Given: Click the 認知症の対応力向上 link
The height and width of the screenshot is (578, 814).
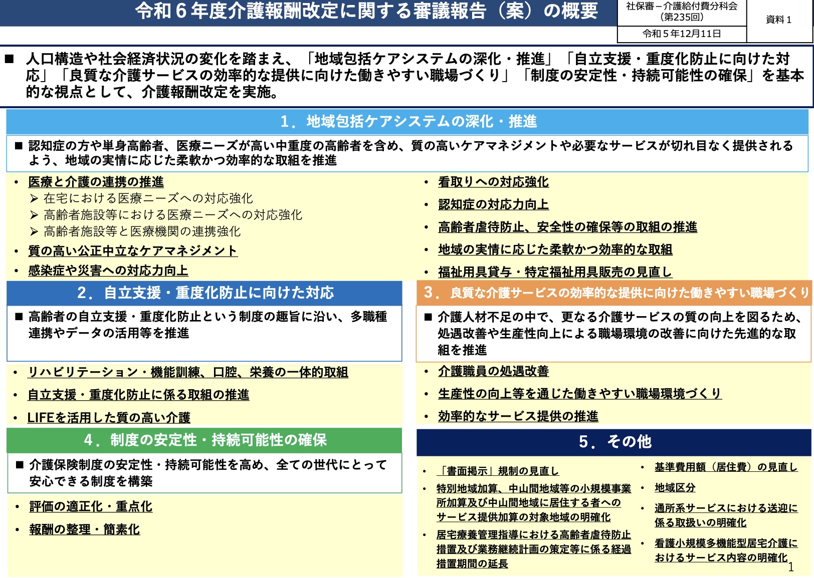Looking at the screenshot, I should [493, 204].
